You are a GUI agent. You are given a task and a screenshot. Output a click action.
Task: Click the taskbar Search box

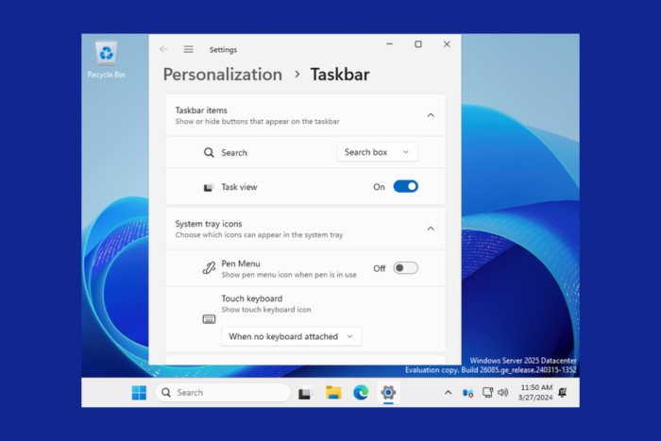[x=223, y=393]
